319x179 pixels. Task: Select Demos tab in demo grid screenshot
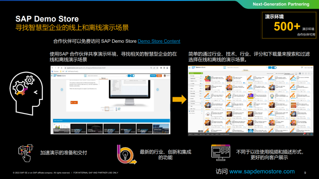245,70
